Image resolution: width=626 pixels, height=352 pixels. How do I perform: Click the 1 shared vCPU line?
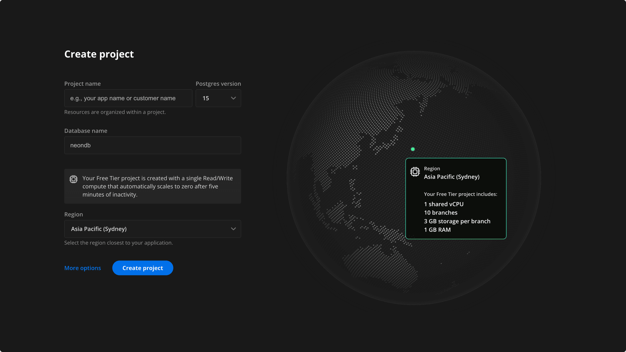click(443, 204)
